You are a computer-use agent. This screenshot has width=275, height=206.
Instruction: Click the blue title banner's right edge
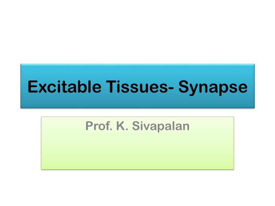click(254, 86)
